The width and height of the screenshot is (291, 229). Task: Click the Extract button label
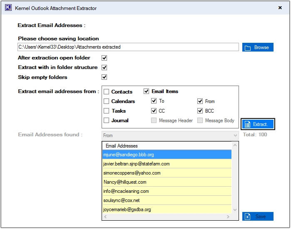(x=260, y=124)
